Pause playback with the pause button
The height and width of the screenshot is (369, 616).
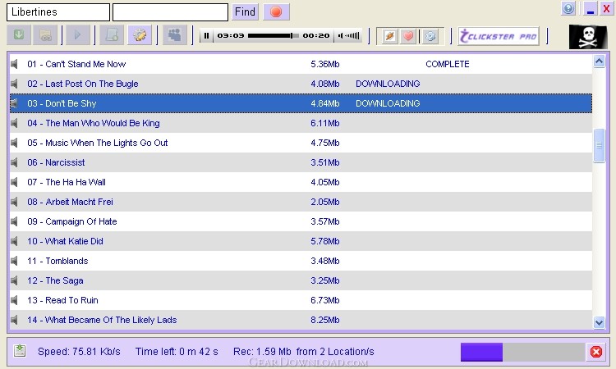(206, 36)
